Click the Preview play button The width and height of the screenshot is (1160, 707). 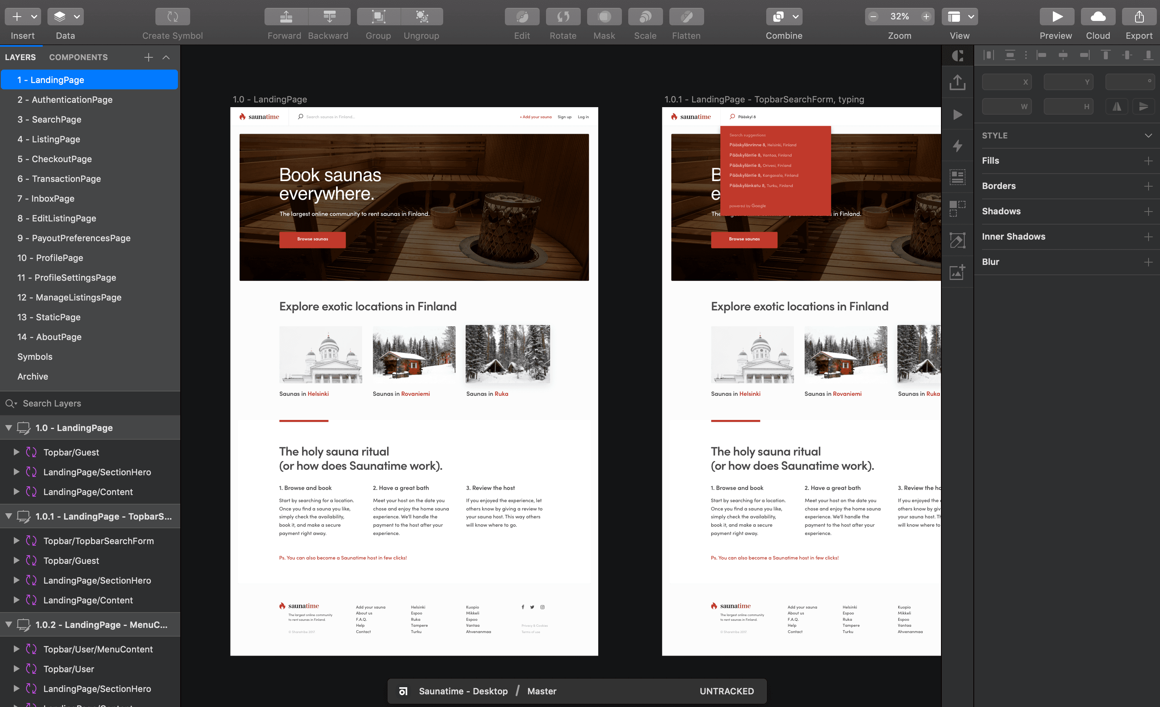[x=1056, y=17]
